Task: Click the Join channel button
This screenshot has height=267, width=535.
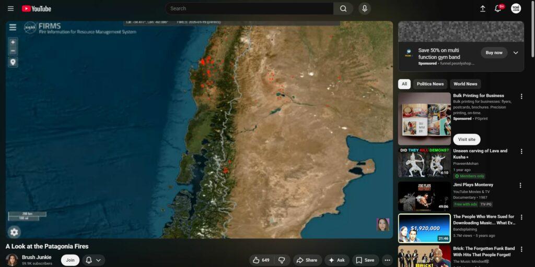Action: click(70, 260)
